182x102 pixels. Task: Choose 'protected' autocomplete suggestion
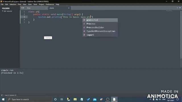click(100, 20)
